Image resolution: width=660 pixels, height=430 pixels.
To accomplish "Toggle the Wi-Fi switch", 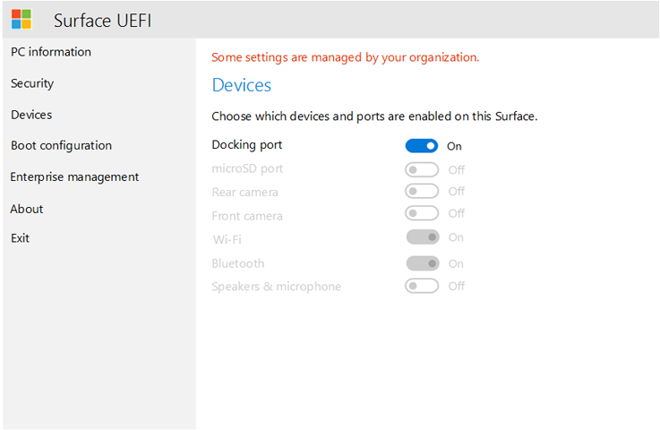I will pyautogui.click(x=422, y=237).
